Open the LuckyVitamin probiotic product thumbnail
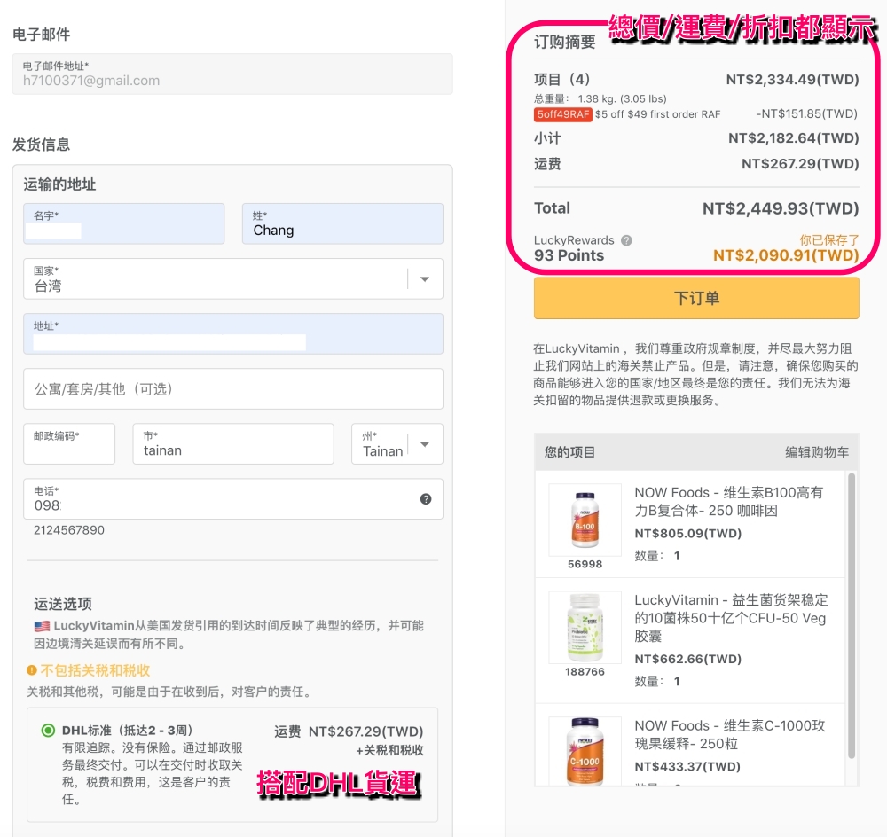The height and width of the screenshot is (837, 887). click(x=585, y=628)
